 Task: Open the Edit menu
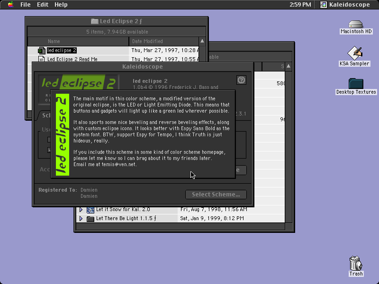(x=43, y=5)
